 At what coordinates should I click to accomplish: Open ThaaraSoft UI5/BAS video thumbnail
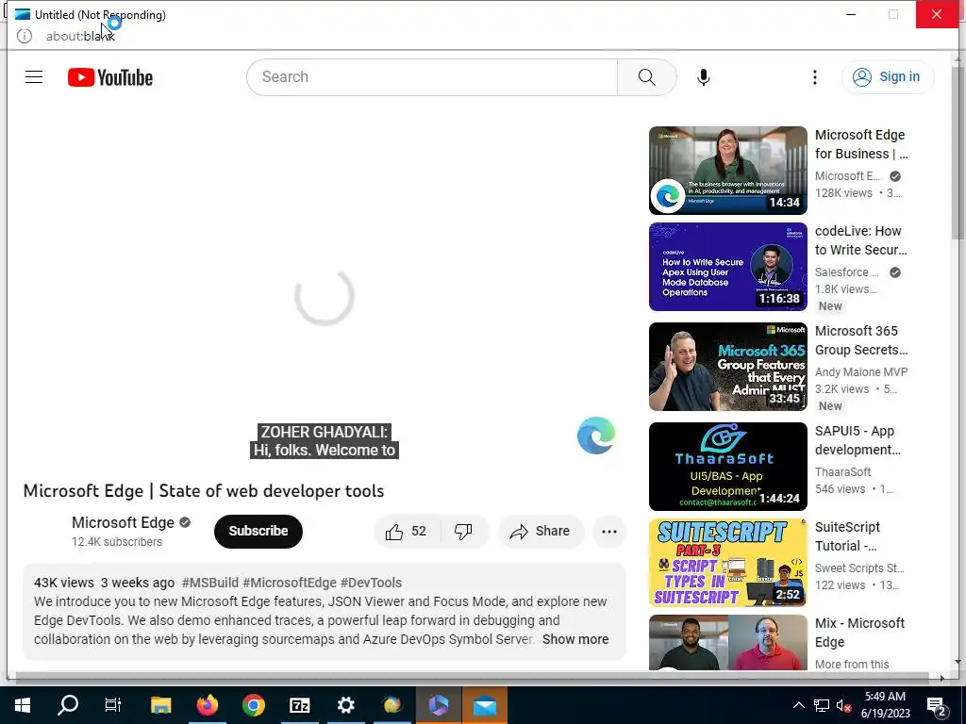coord(727,466)
